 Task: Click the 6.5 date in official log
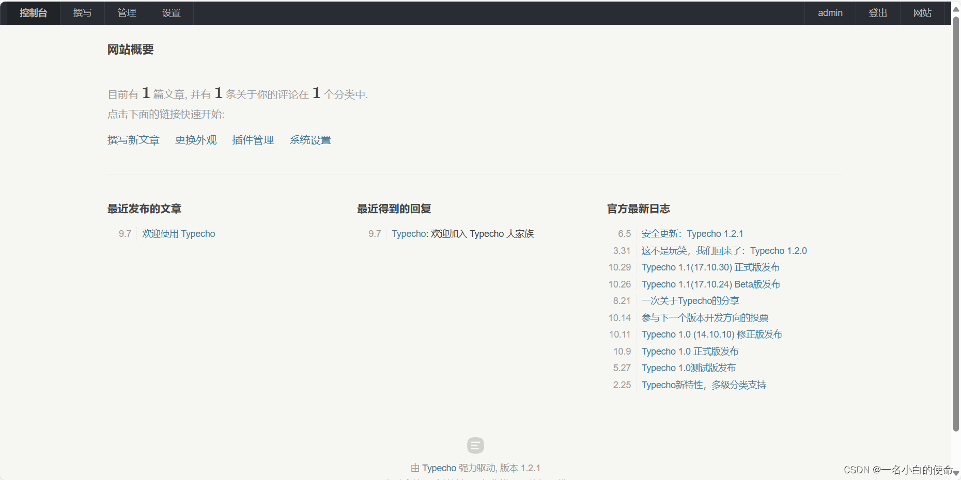tap(624, 234)
